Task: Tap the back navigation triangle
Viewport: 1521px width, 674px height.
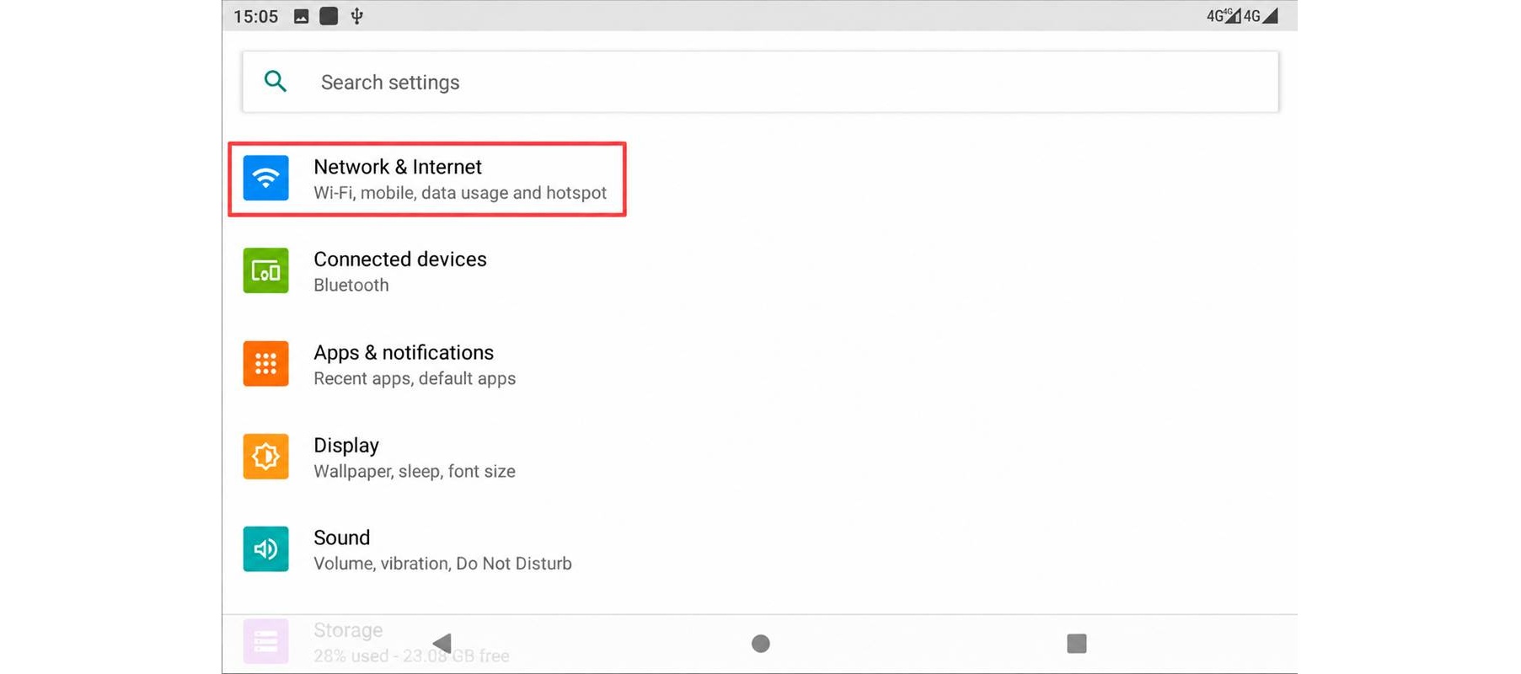Action: (442, 644)
